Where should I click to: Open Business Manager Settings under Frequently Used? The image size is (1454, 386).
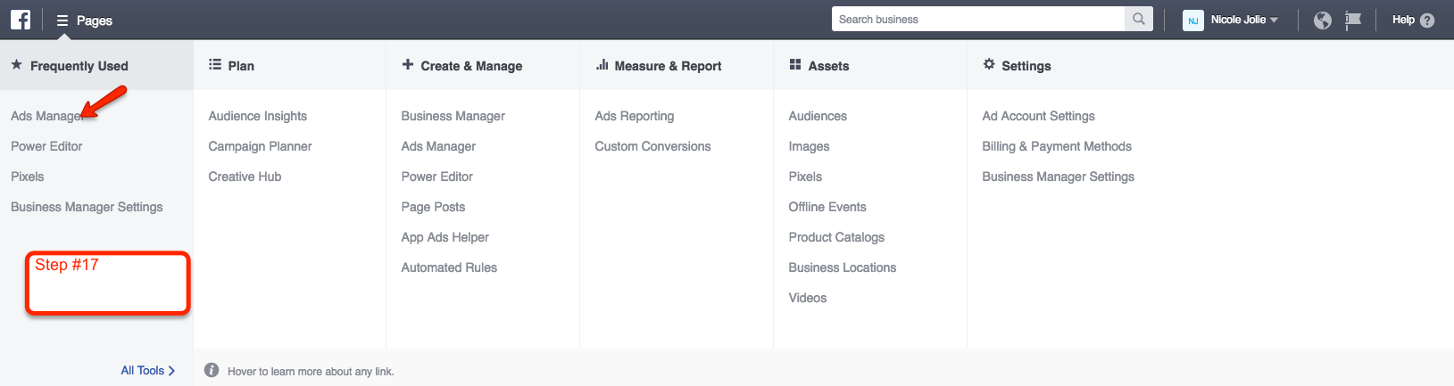(x=87, y=207)
